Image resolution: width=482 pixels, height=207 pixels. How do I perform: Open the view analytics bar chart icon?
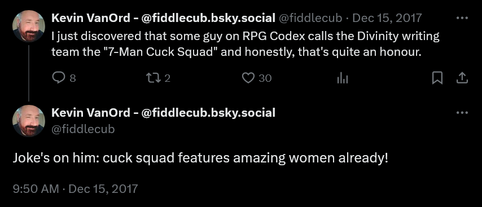[x=343, y=78]
